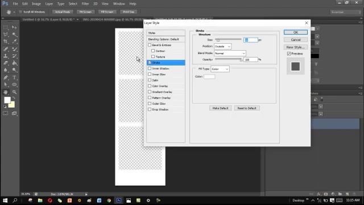Open the File menu
This screenshot has height=205, width=364.
15,4
